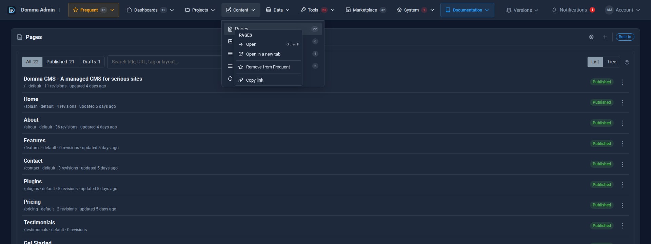This screenshot has height=244, width=651.
Task: Expand the System dropdown menu
Action: pyautogui.click(x=415, y=10)
